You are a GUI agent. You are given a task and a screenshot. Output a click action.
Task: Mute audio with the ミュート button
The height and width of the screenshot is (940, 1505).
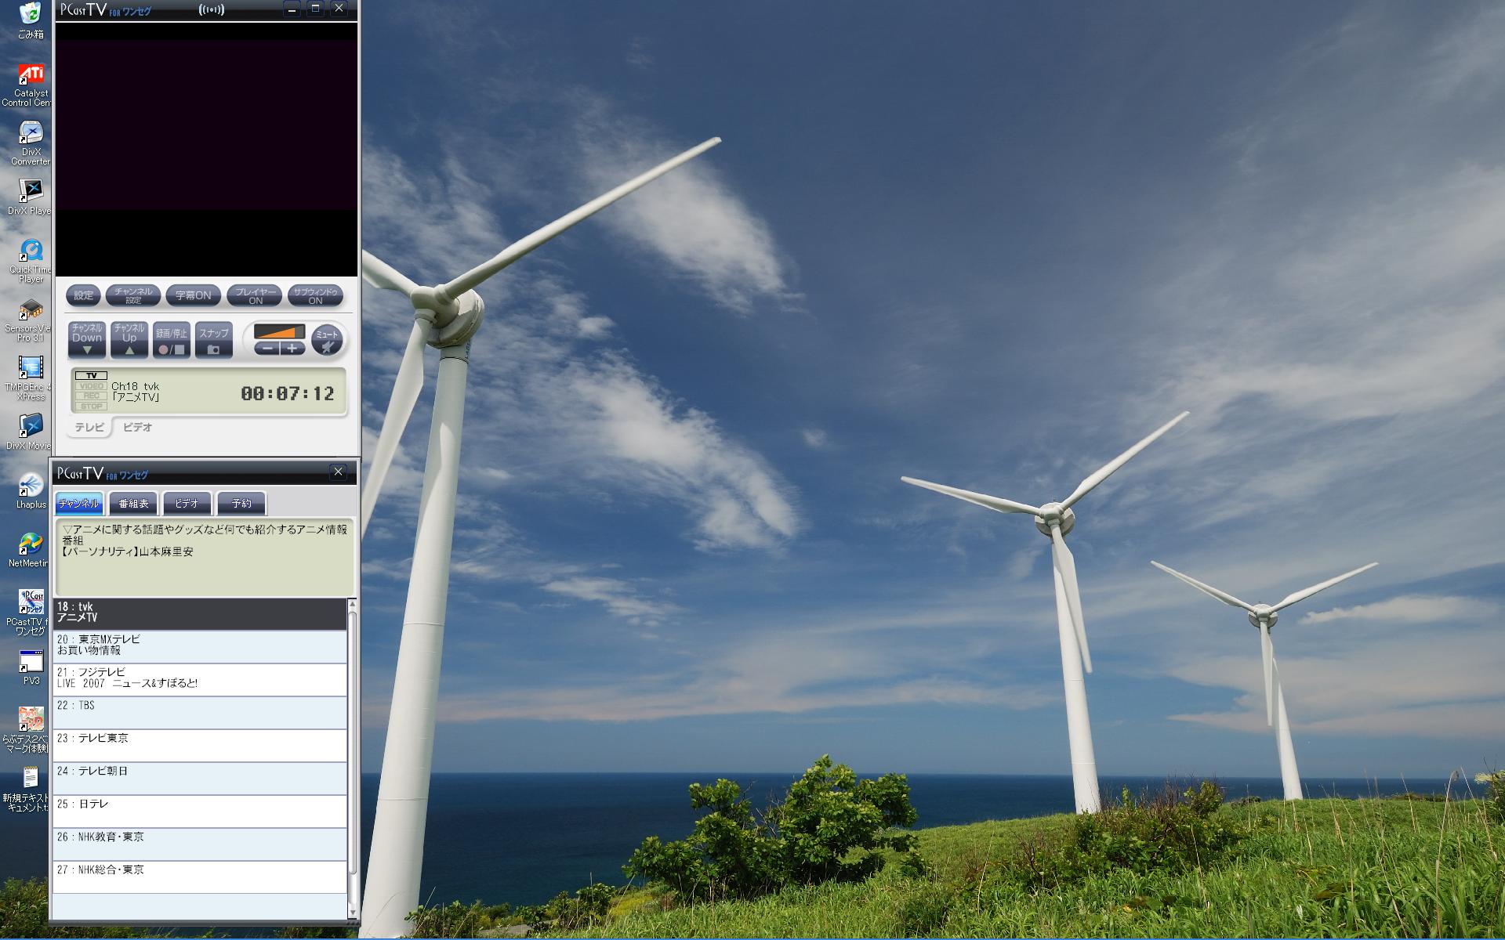(x=327, y=340)
